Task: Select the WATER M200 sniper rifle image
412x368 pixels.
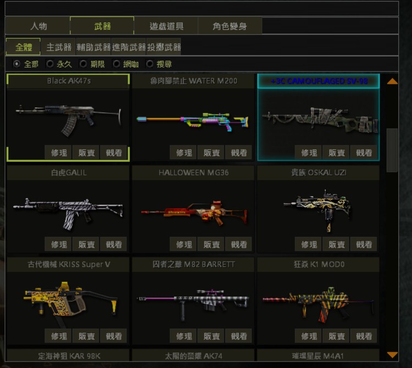Action: pos(192,121)
